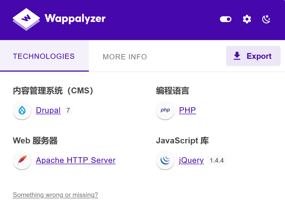Image resolution: width=285 pixels, height=210 pixels.
Task: Open the jQuery link
Action: click(191, 161)
